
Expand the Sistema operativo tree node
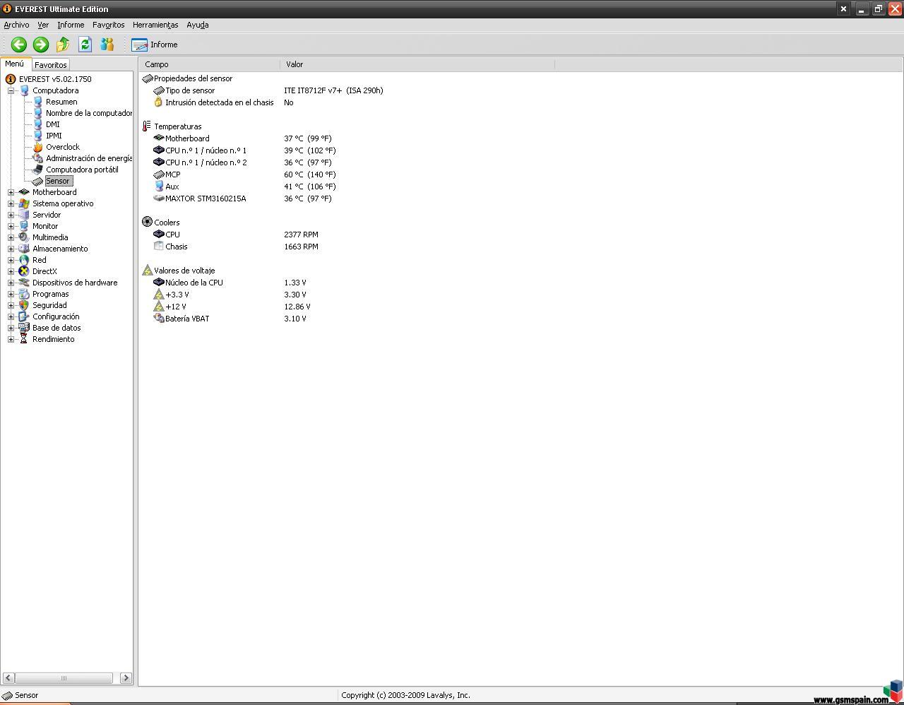(11, 203)
